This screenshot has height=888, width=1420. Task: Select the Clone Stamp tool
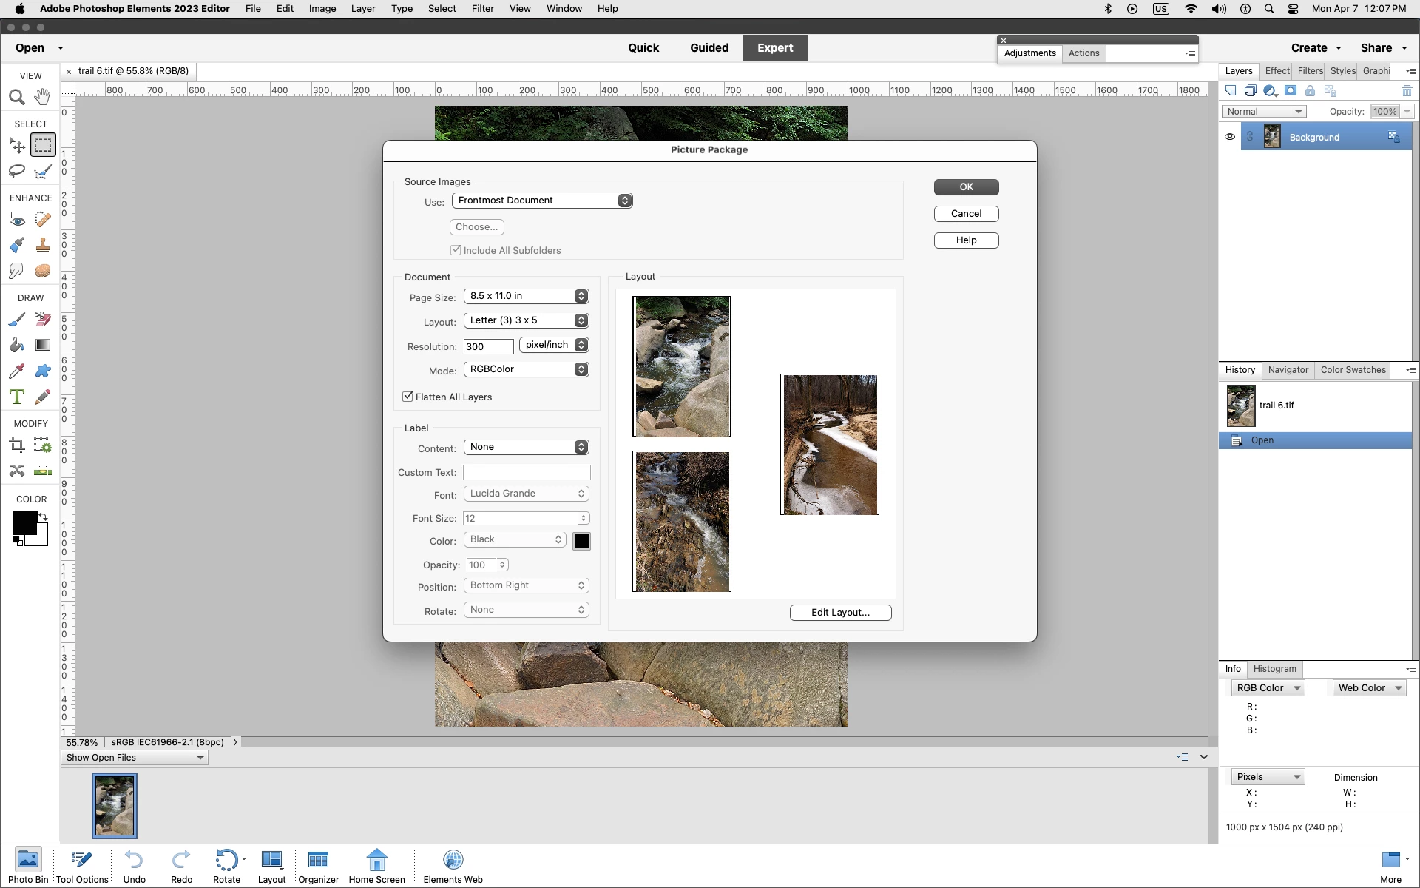tap(43, 246)
